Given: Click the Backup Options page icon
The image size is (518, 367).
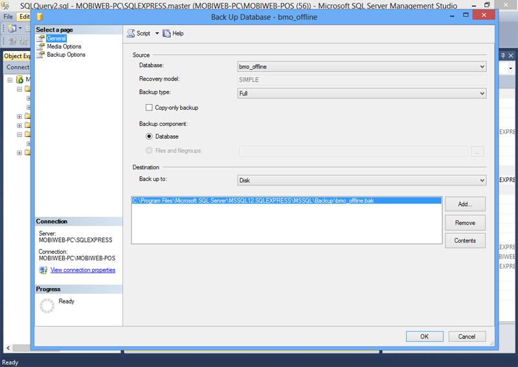Looking at the screenshot, I should click(x=40, y=55).
